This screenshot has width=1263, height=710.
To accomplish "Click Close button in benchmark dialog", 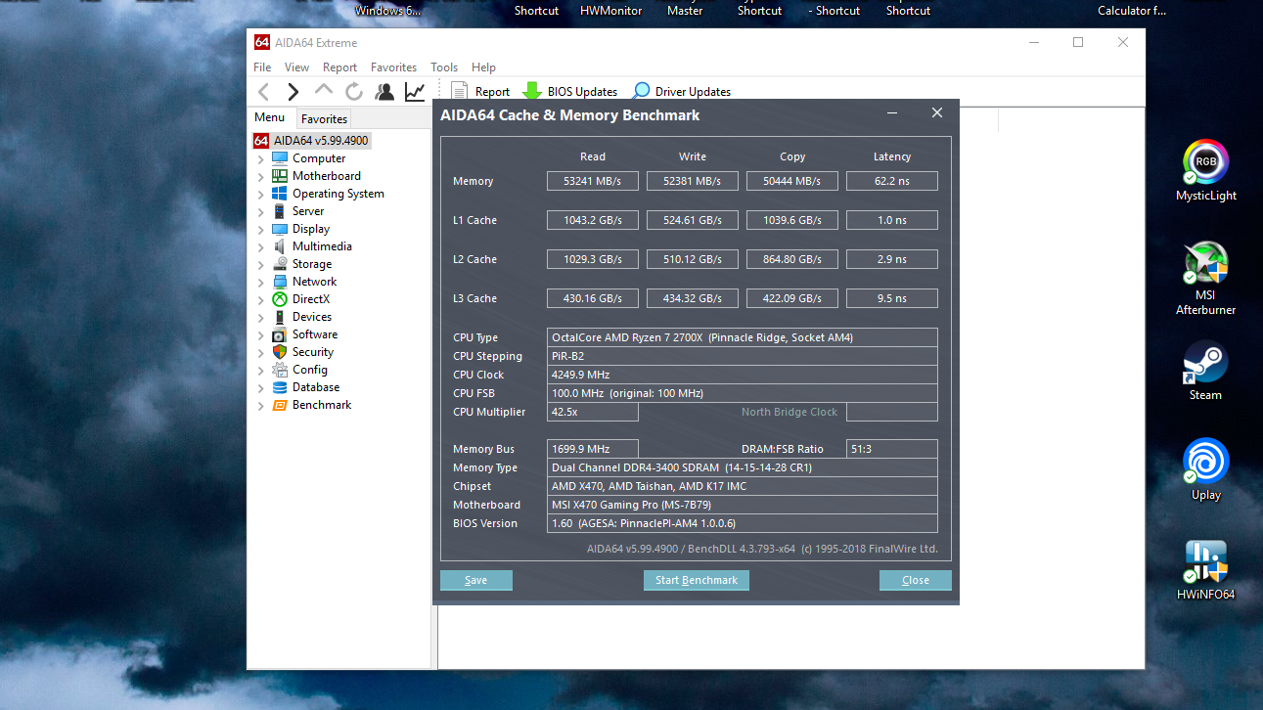I will pyautogui.click(x=916, y=580).
